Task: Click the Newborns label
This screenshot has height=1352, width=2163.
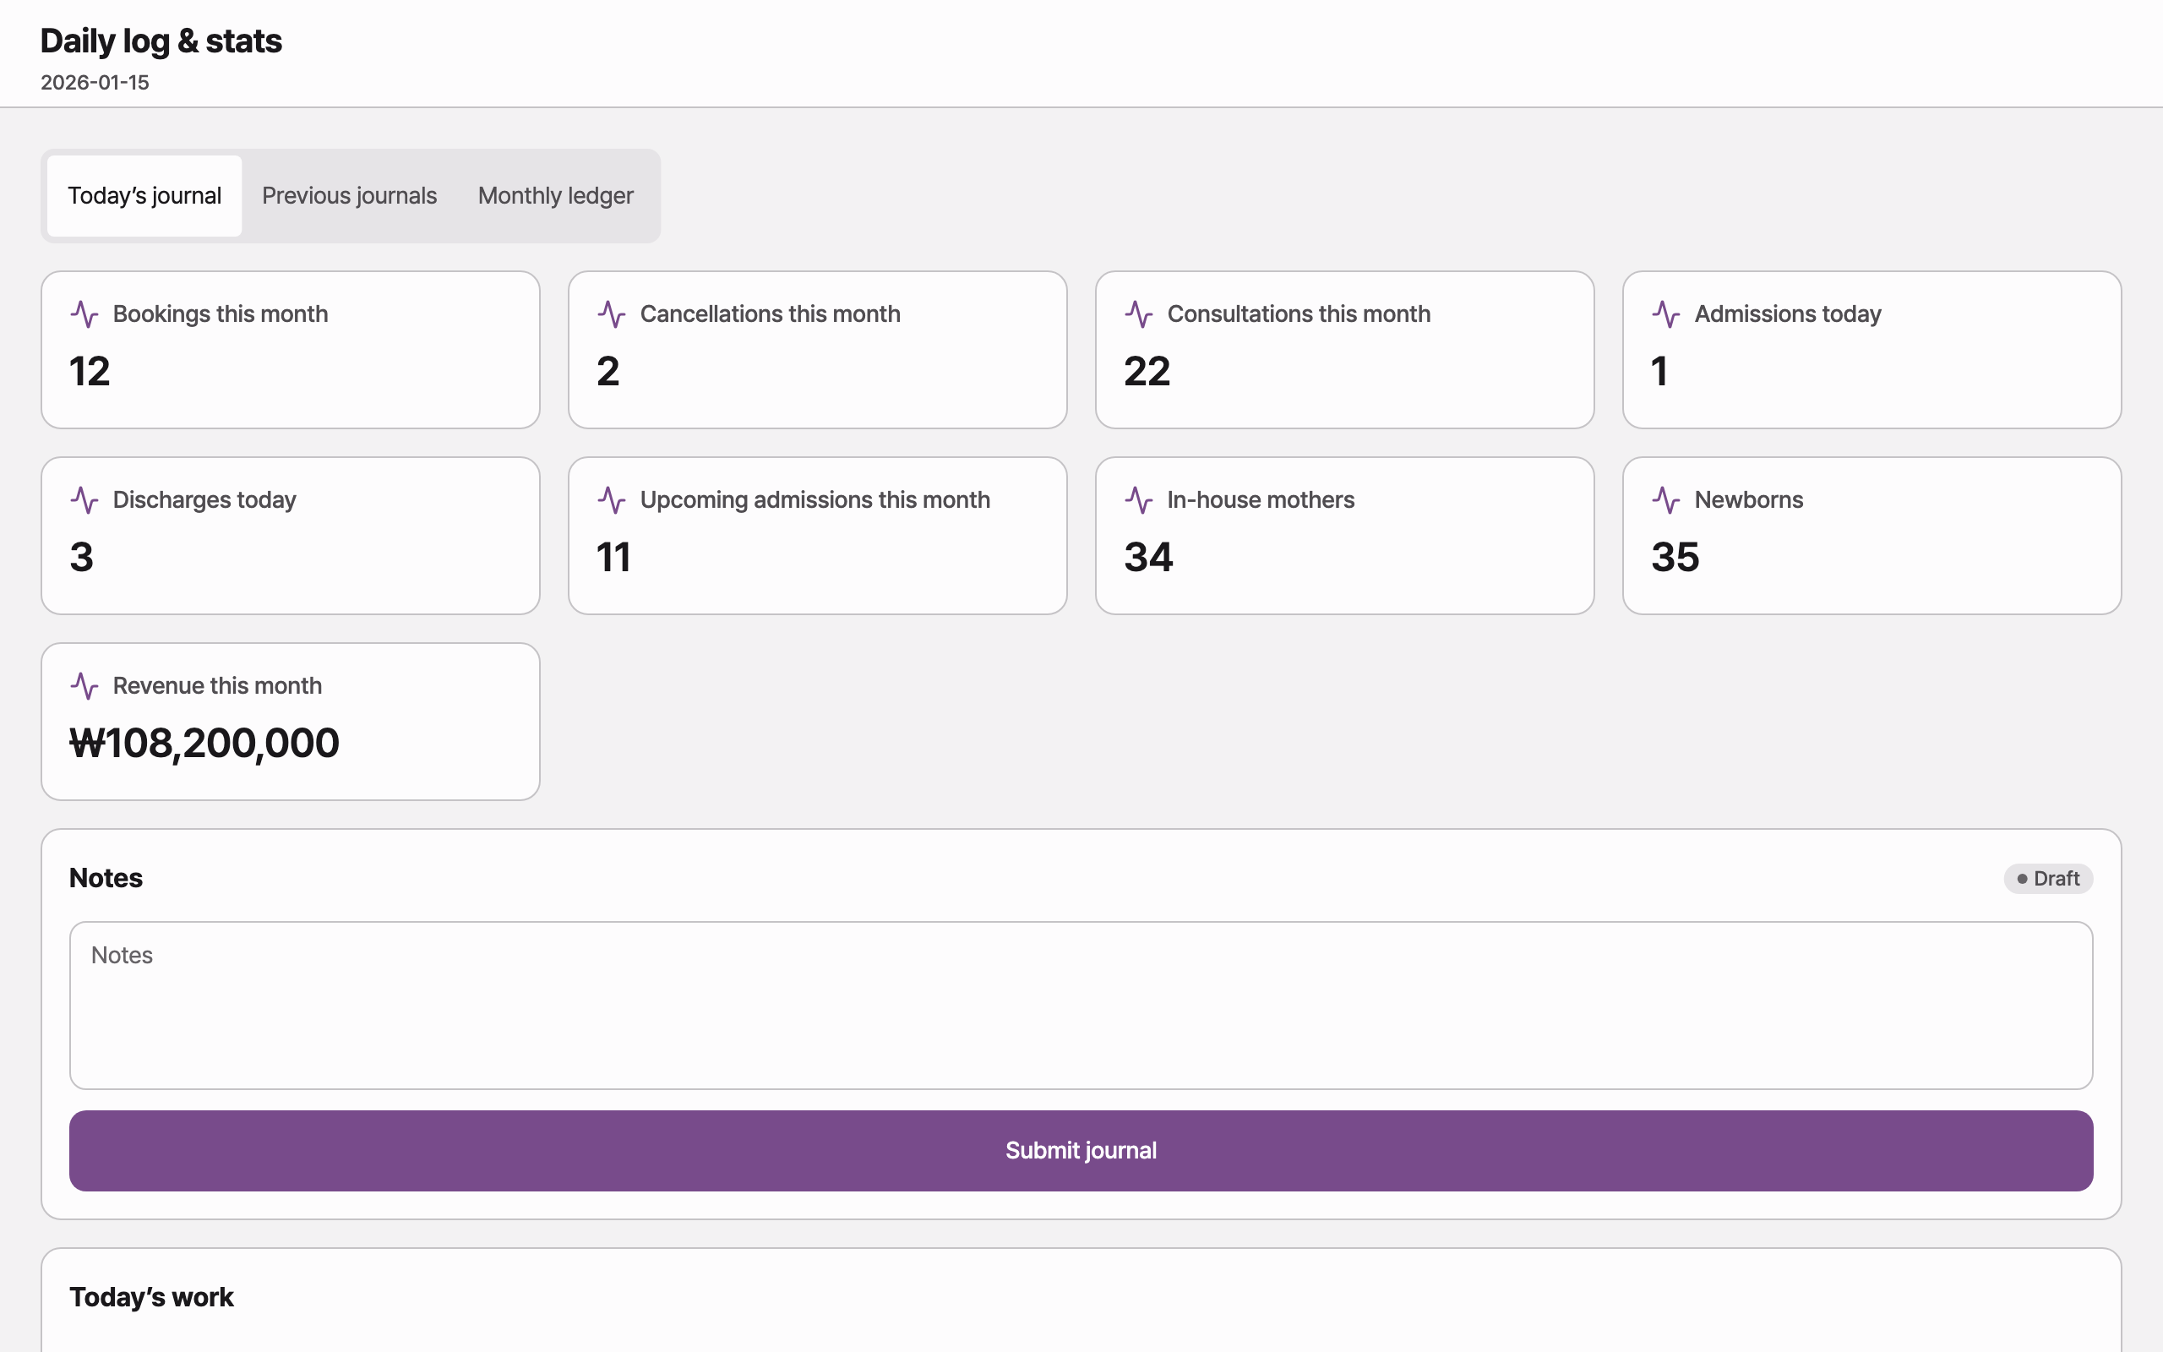Action: tap(1748, 500)
